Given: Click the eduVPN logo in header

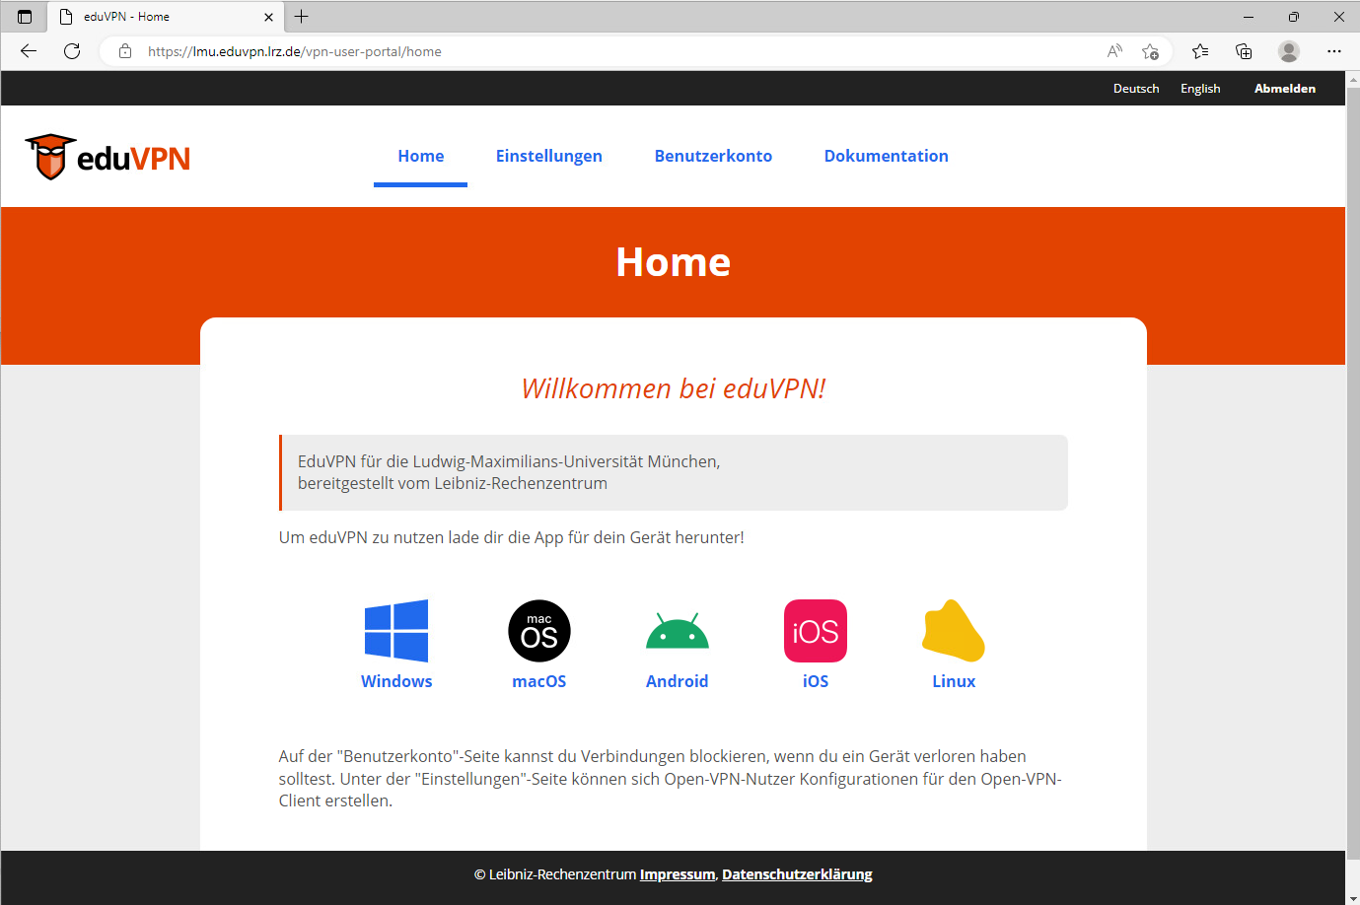Looking at the screenshot, I should point(108,158).
